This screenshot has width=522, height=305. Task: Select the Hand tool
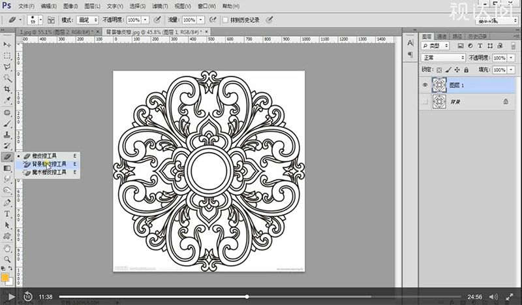pyautogui.click(x=7, y=248)
